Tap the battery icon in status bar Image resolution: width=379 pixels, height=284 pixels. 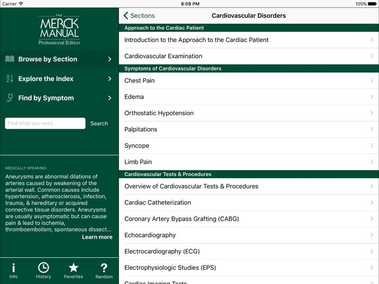372,4
